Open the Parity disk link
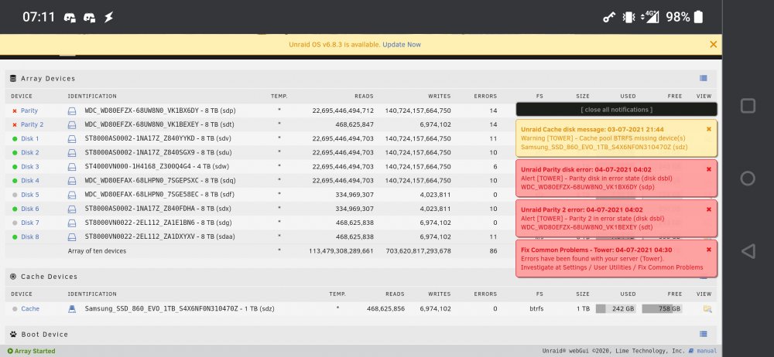The height and width of the screenshot is (357, 774). tap(29, 111)
